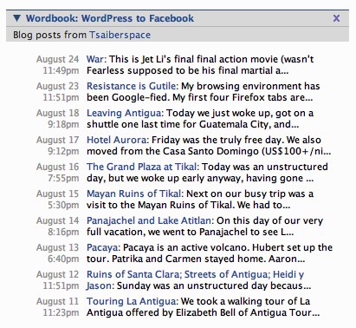Click the excerpt about Pacaya active volcano
Screen dimensions: 356x328
pyautogui.click(x=210, y=253)
